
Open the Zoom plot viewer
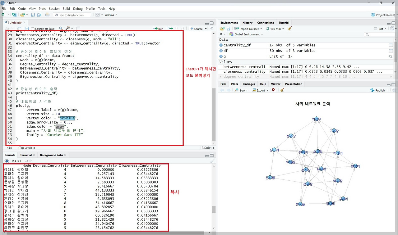(x=241, y=90)
